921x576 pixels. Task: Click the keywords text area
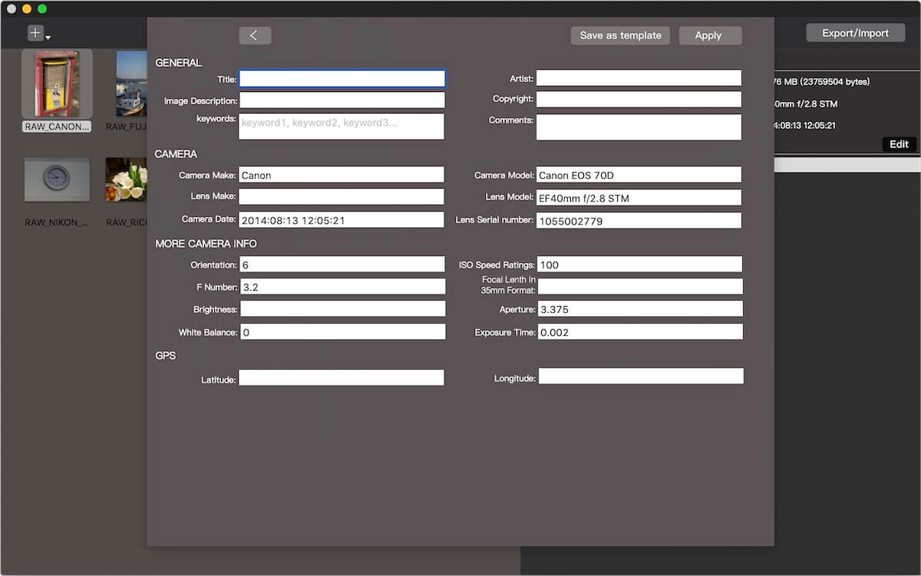342,127
